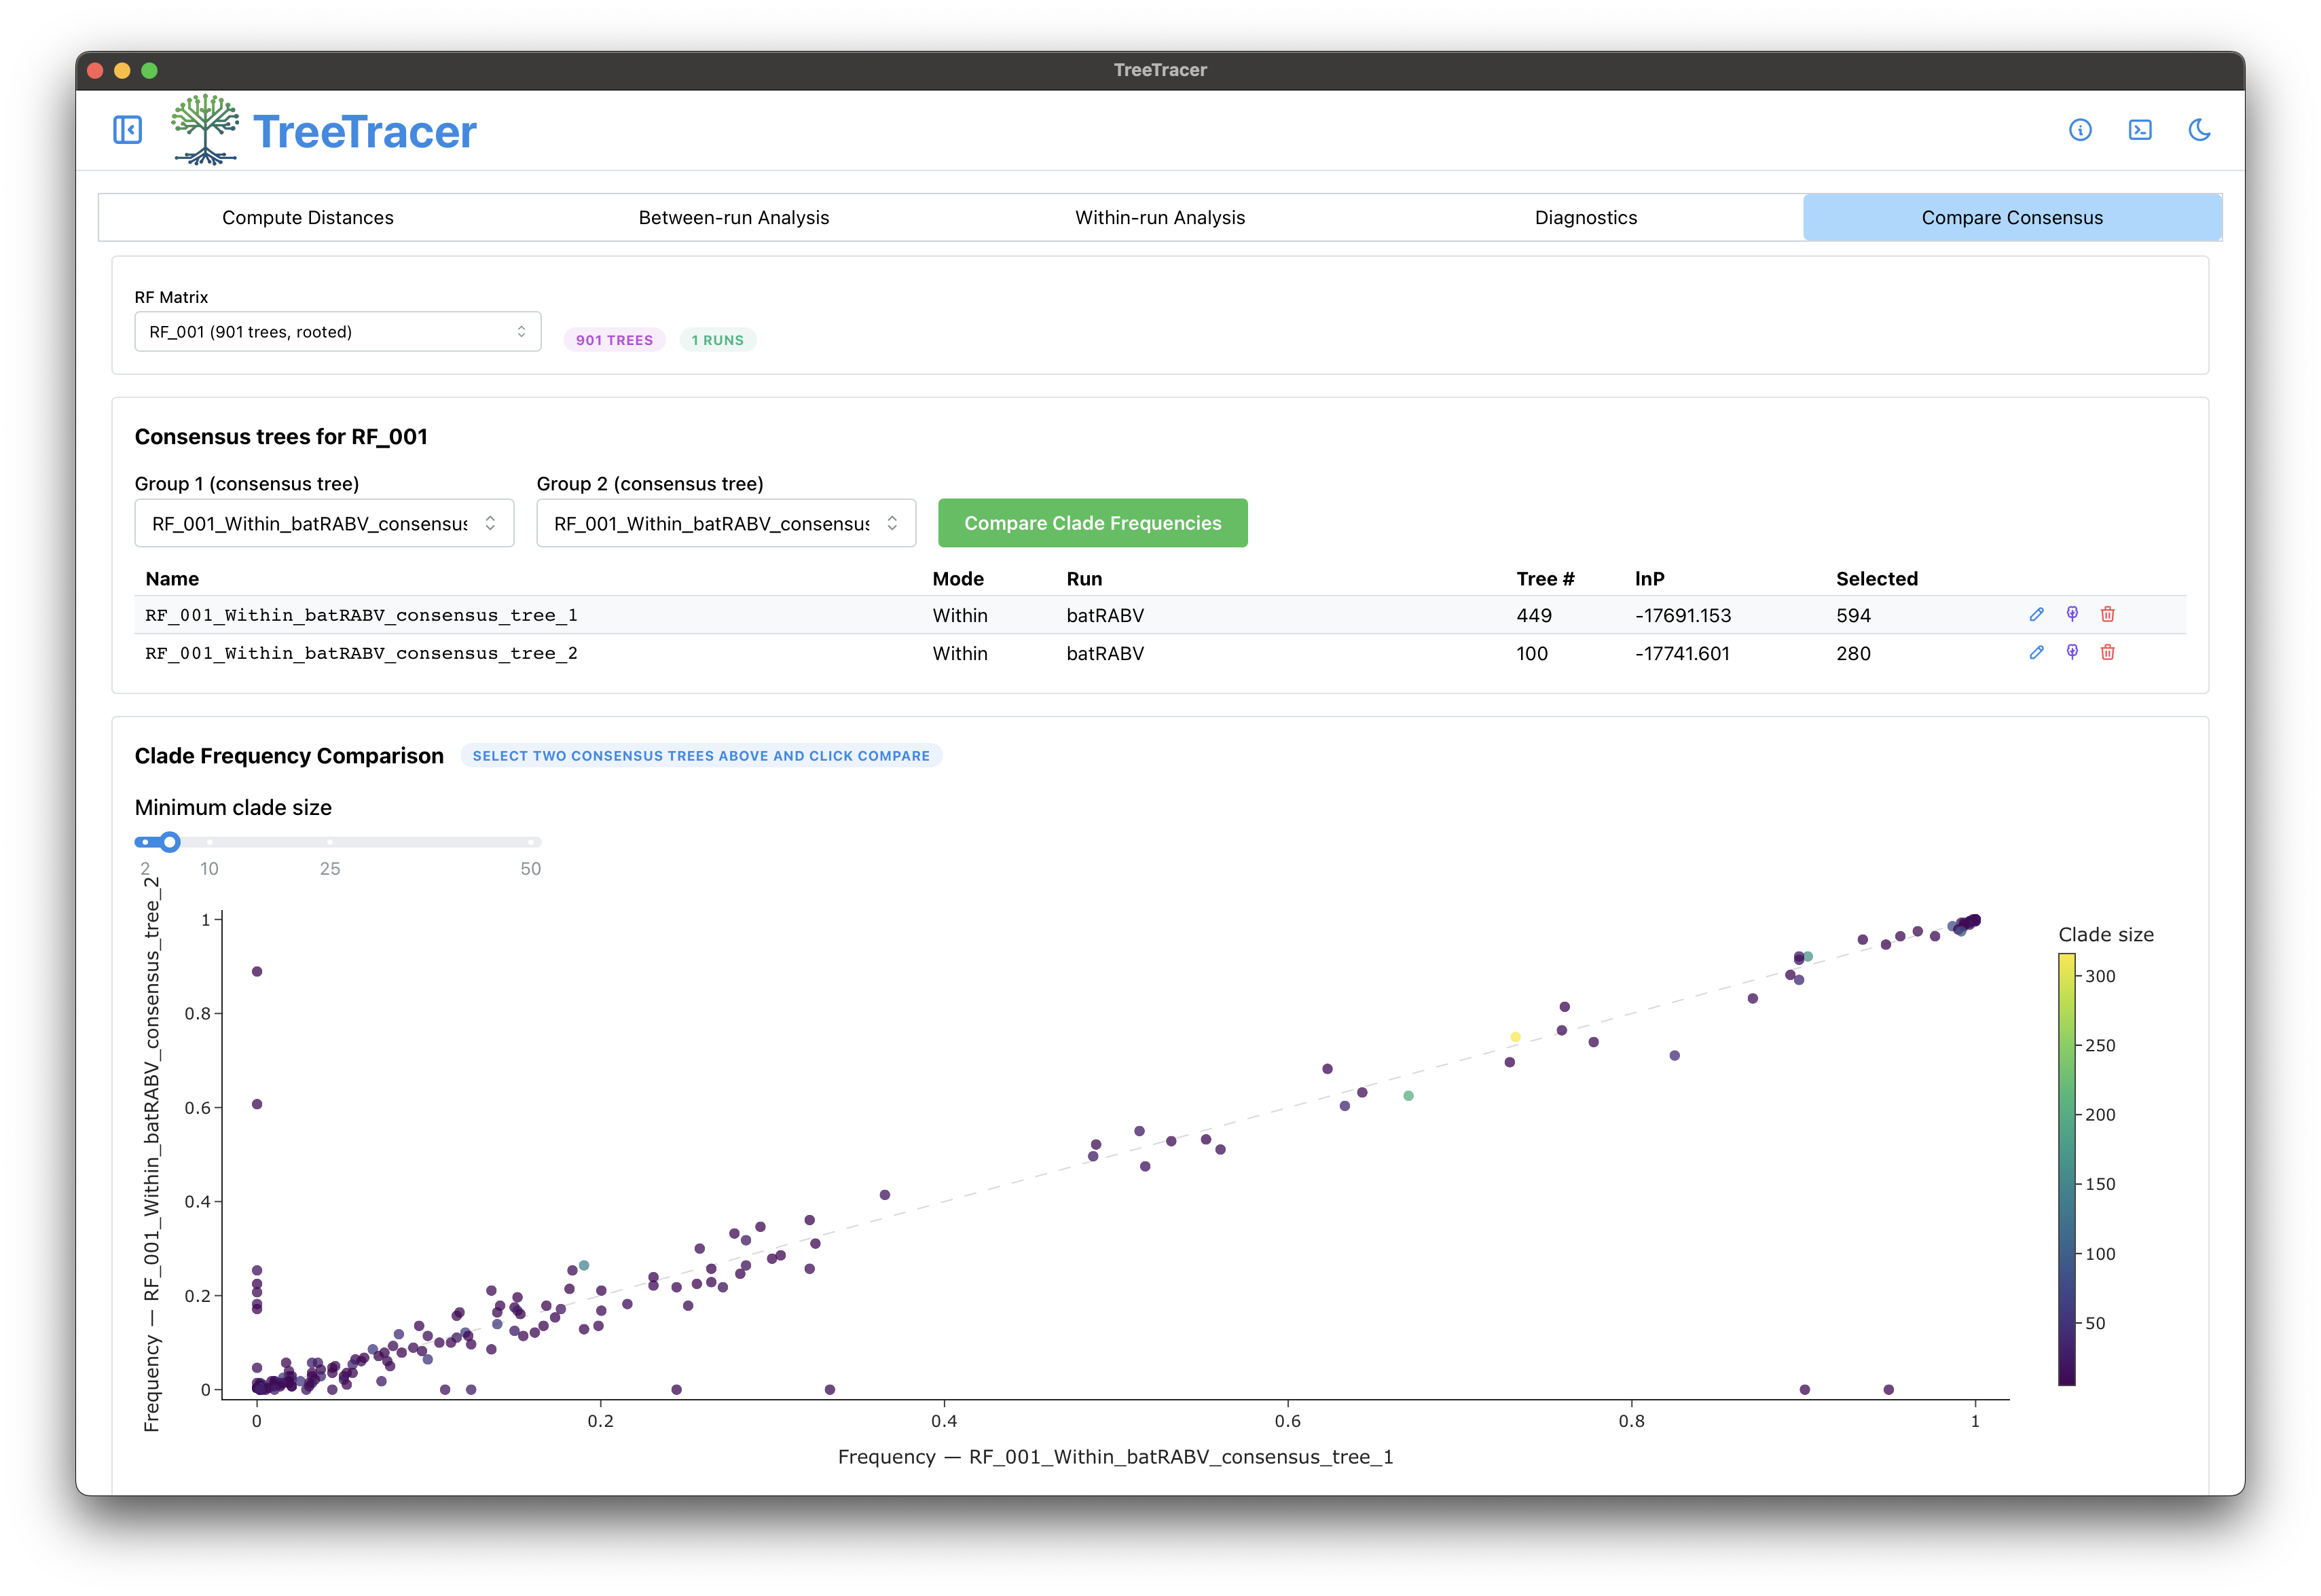Set minimum clade size slider to 25

[330, 842]
